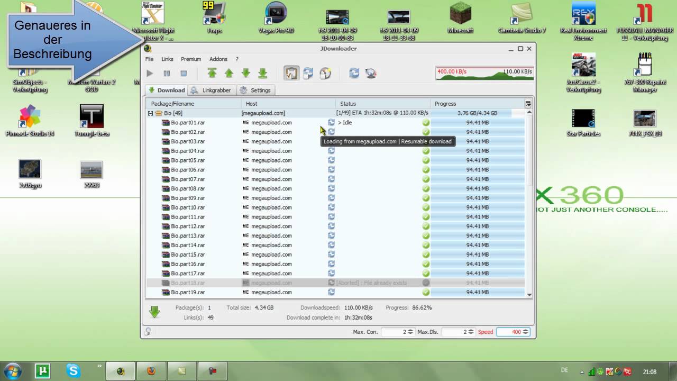
Task: Open the File menu
Action: (x=149, y=59)
